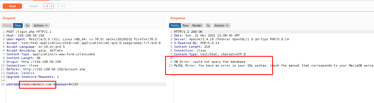Click the Referer account.php header line
The image size is (374, 103).
tap(46, 69)
